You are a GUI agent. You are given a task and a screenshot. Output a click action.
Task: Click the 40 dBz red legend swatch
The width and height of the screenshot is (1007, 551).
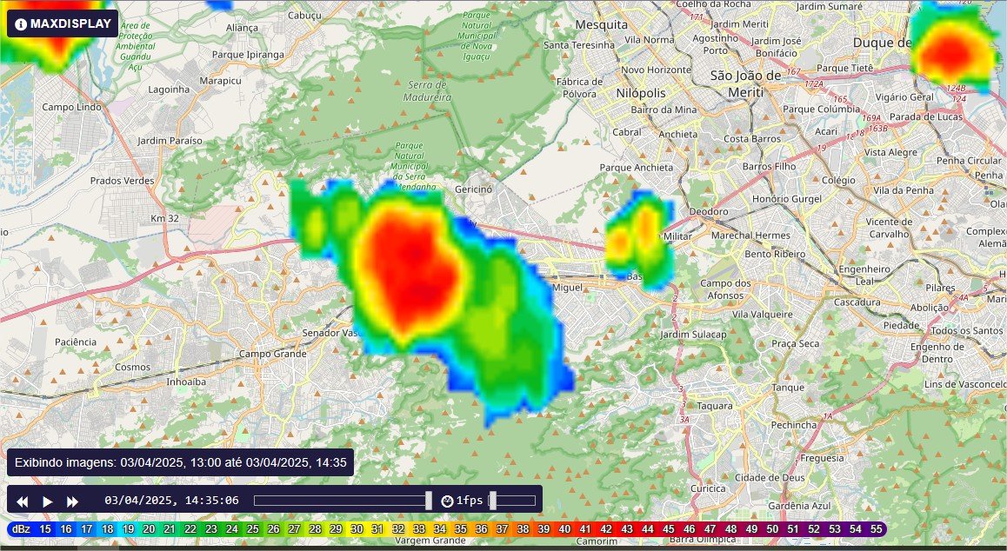[564, 528]
